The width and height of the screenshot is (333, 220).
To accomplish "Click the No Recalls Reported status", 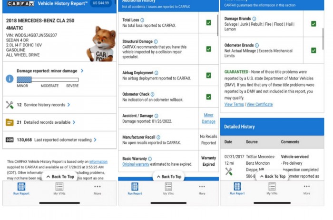I will pos(208,140).
